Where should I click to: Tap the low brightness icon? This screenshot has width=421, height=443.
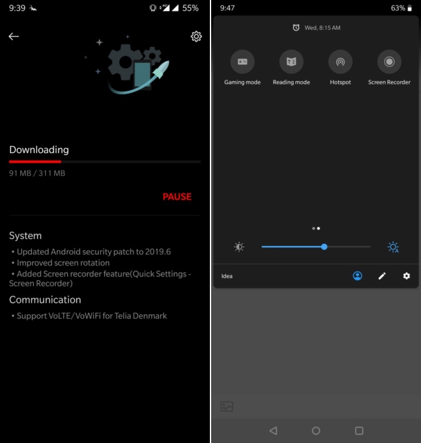pos(239,247)
